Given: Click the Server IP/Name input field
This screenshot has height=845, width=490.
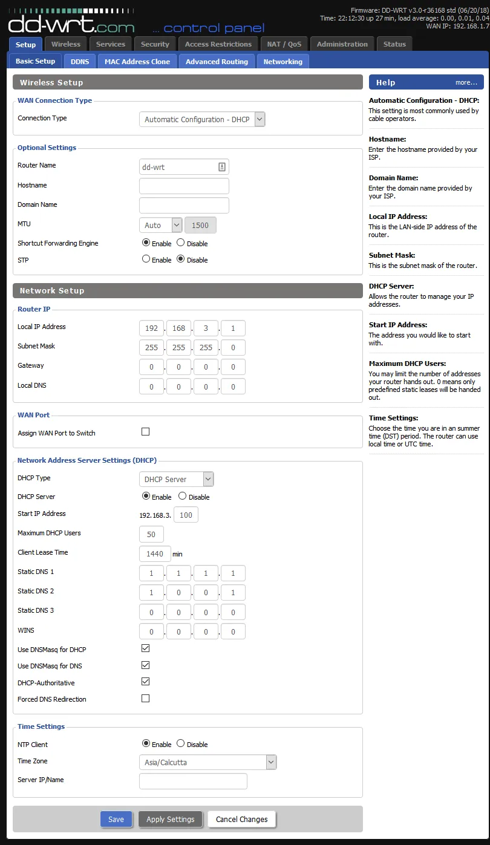Looking at the screenshot, I should 193,781.
